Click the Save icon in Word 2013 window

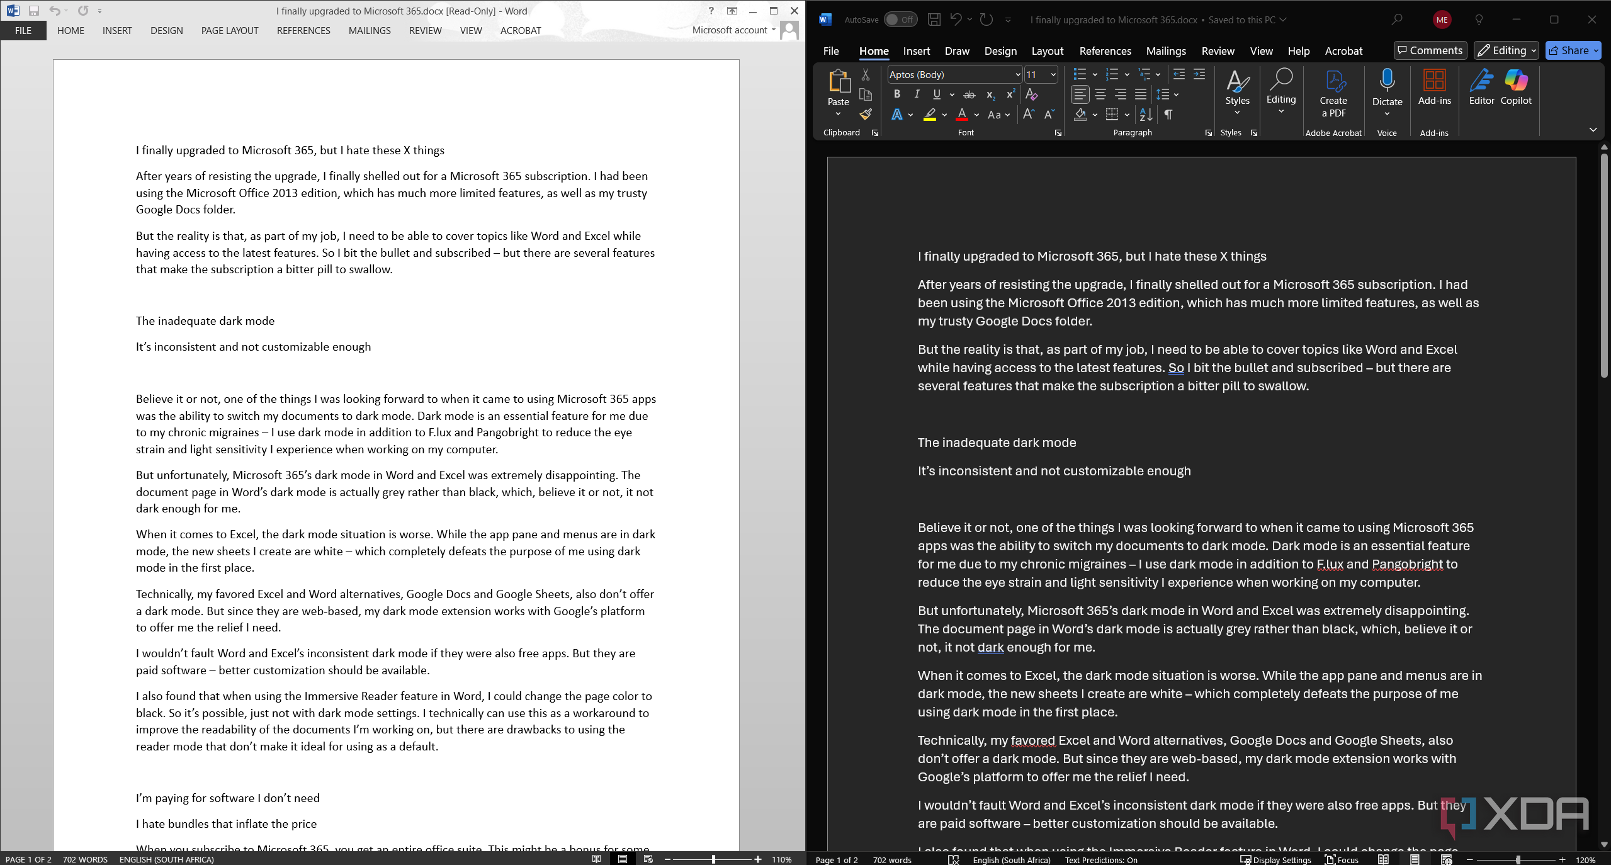click(34, 11)
